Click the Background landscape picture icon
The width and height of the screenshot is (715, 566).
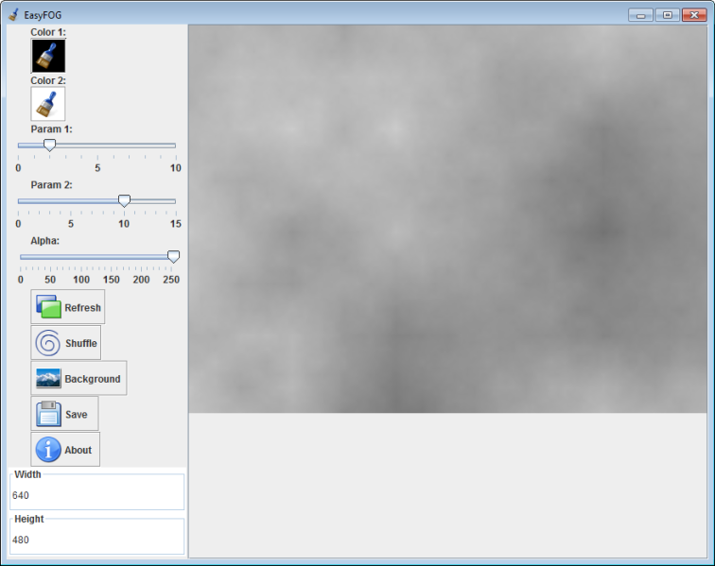tap(48, 378)
